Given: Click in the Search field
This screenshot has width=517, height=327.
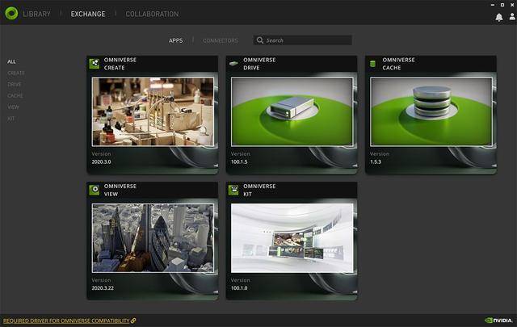Looking at the screenshot, I should coord(307,40).
